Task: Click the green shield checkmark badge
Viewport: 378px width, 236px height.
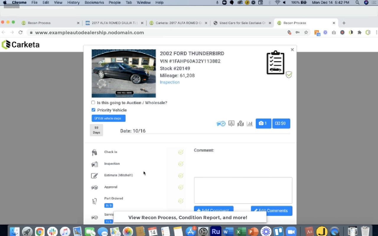Action: click(x=289, y=75)
